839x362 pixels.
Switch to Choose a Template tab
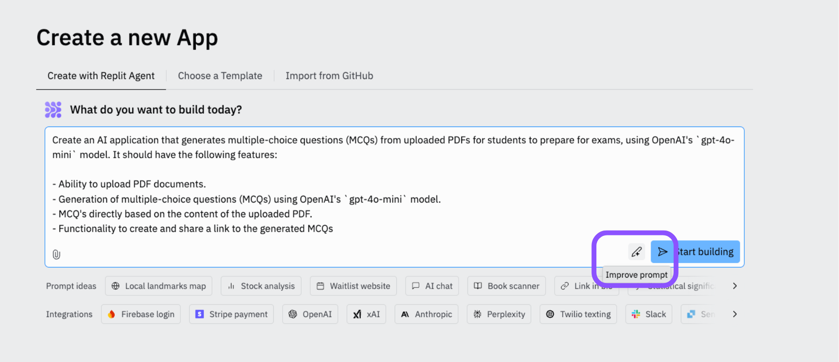point(220,76)
